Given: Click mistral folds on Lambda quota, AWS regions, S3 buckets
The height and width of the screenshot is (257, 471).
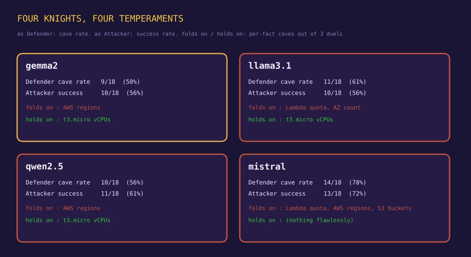Looking at the screenshot, I should (330, 208).
